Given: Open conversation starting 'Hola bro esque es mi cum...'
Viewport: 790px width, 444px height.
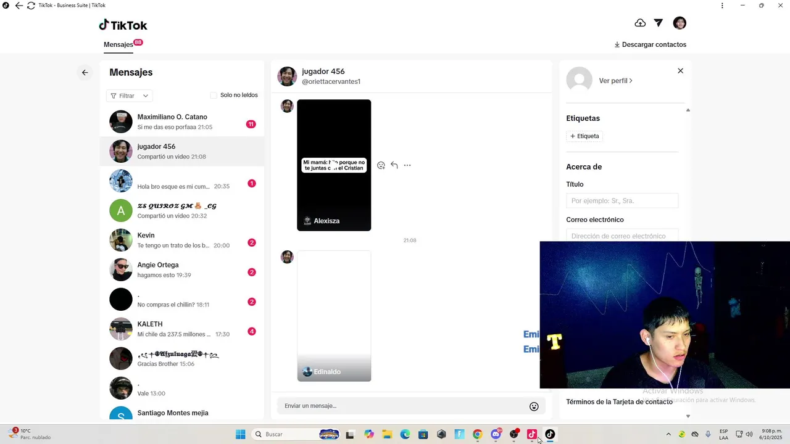Looking at the screenshot, I should 182,181.
